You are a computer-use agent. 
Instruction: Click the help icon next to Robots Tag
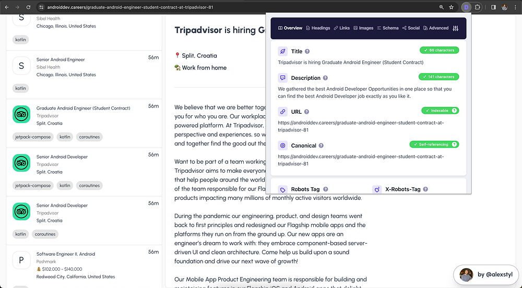[326, 189]
